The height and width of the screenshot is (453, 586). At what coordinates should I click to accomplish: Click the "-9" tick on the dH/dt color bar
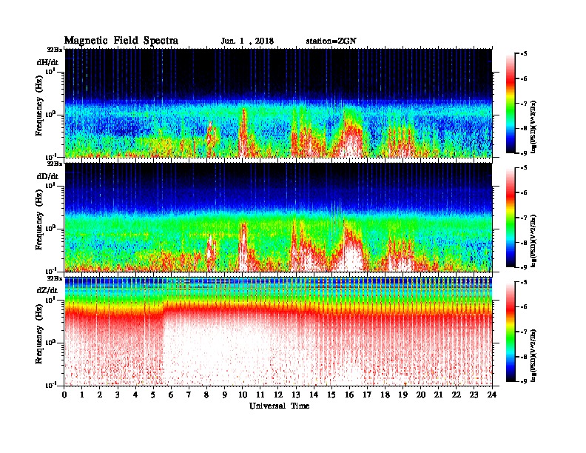tap(524, 153)
